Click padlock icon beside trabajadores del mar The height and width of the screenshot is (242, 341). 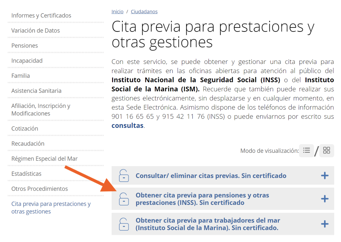[124, 224]
